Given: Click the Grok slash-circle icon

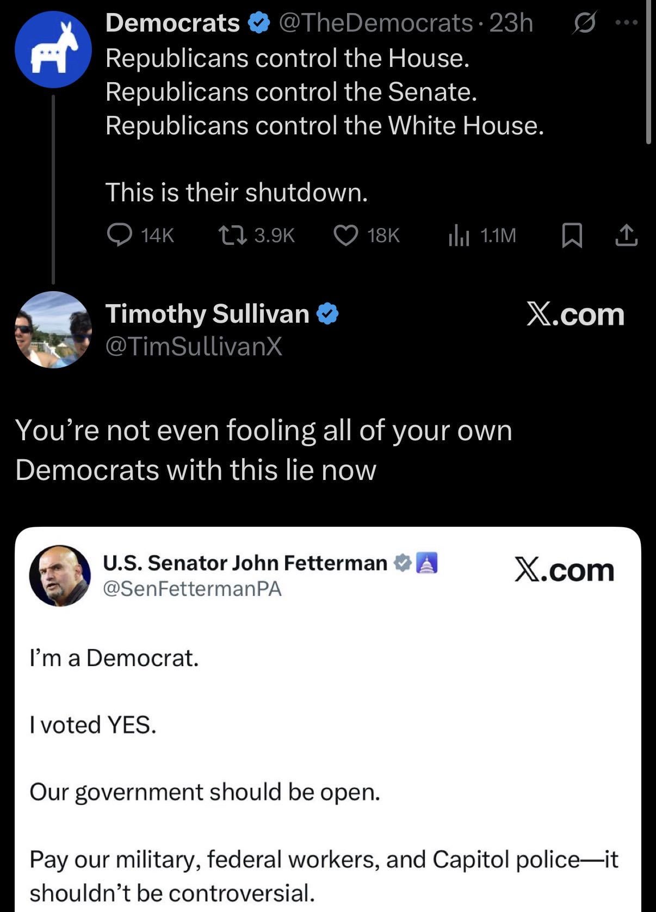Looking at the screenshot, I should 584,23.
